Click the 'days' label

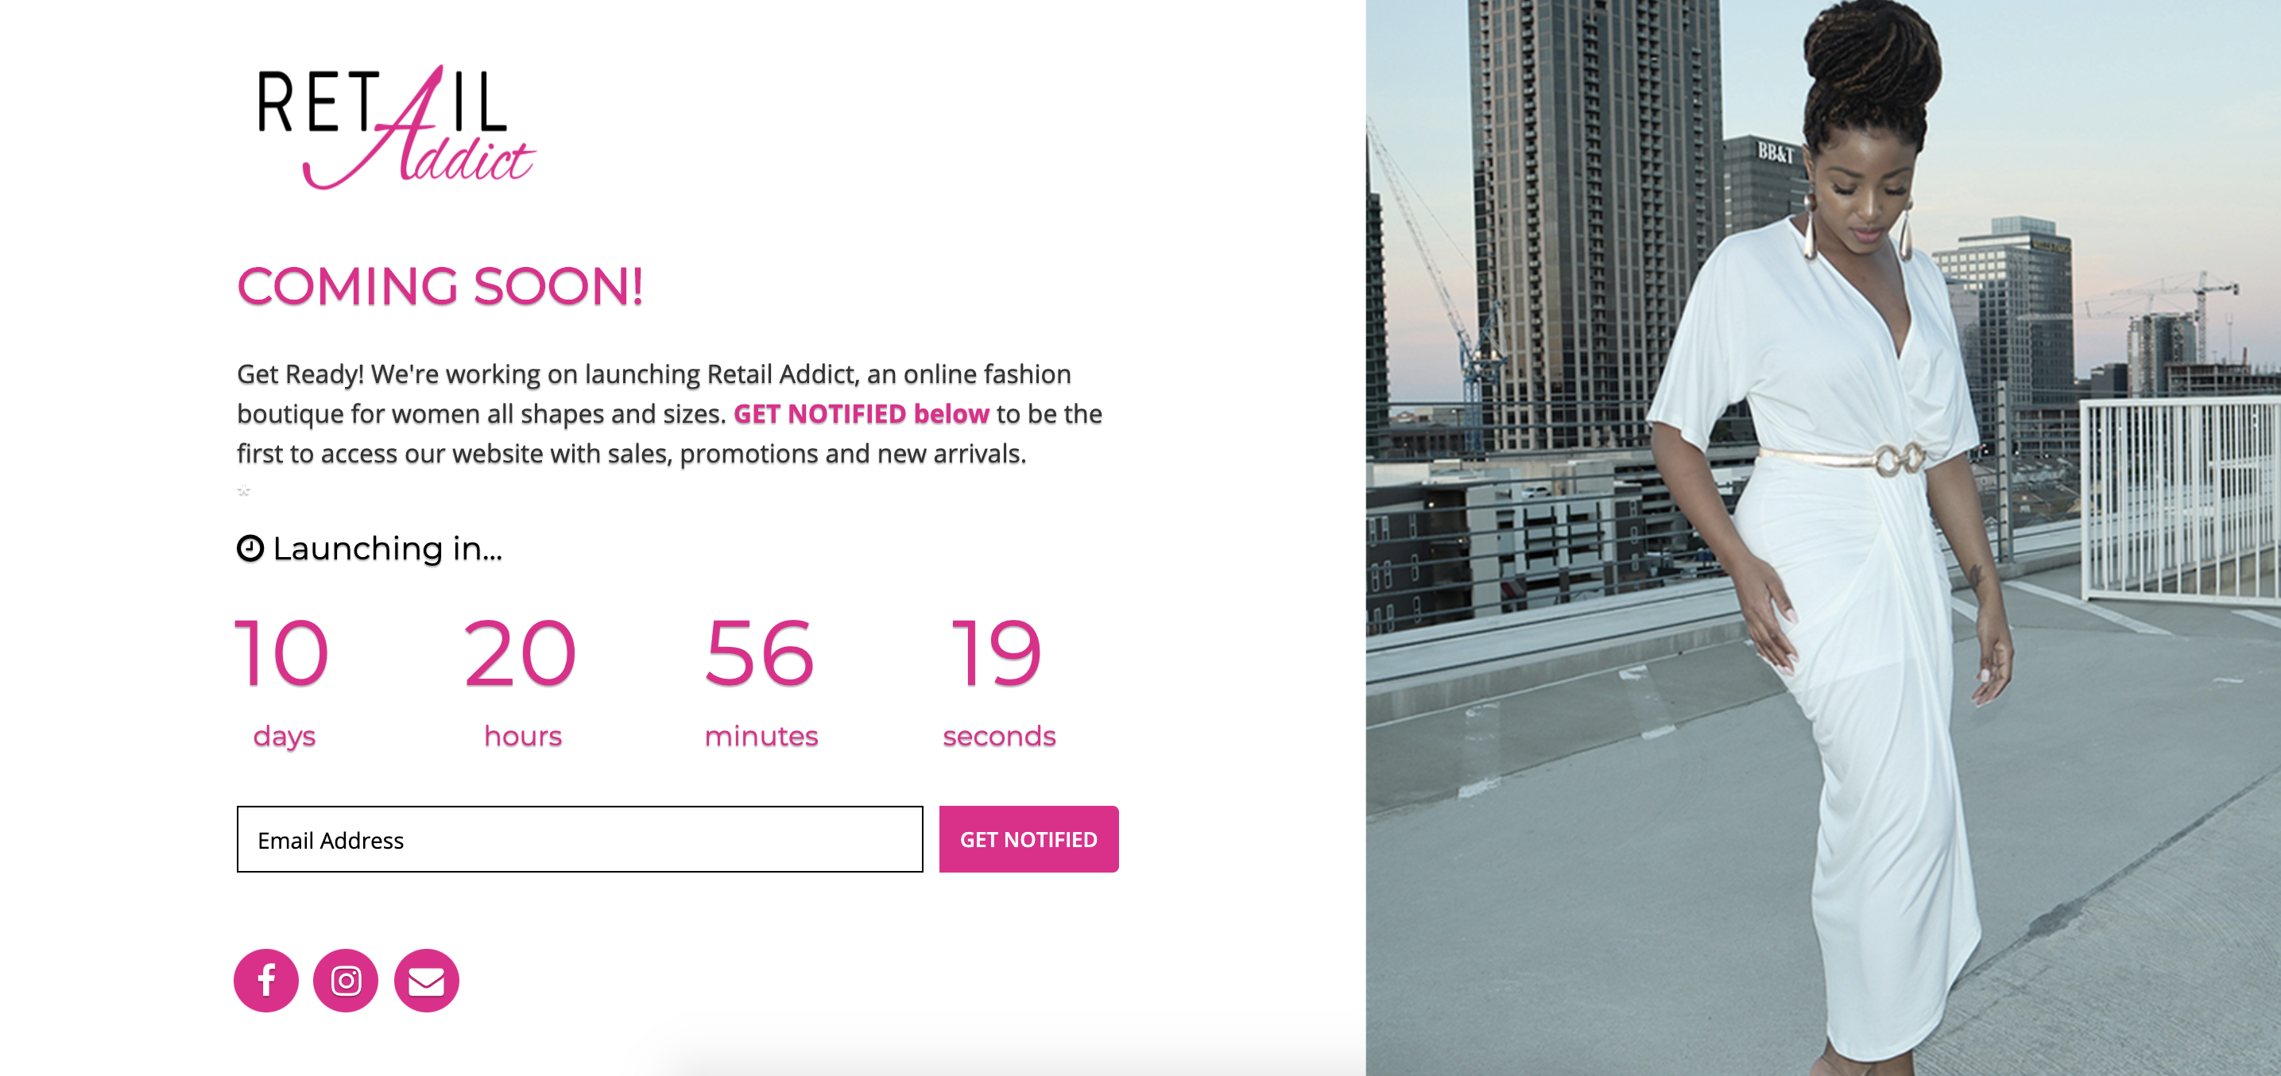(285, 737)
